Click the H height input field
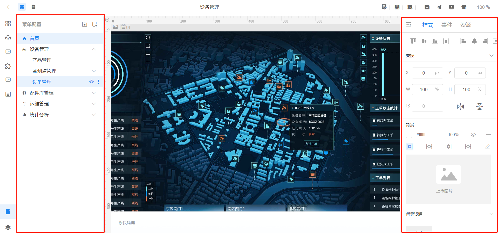Image resolution: width=498 pixels, height=233 pixels. (x=470, y=90)
